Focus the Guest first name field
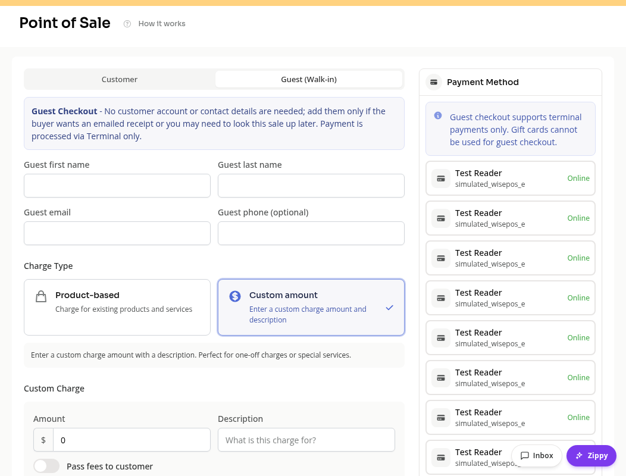The width and height of the screenshot is (626, 476). (117, 186)
